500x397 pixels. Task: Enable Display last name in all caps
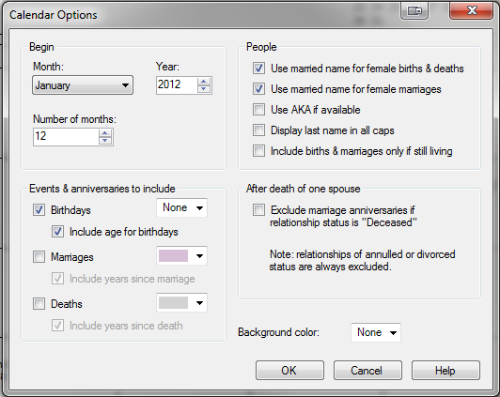coord(258,130)
